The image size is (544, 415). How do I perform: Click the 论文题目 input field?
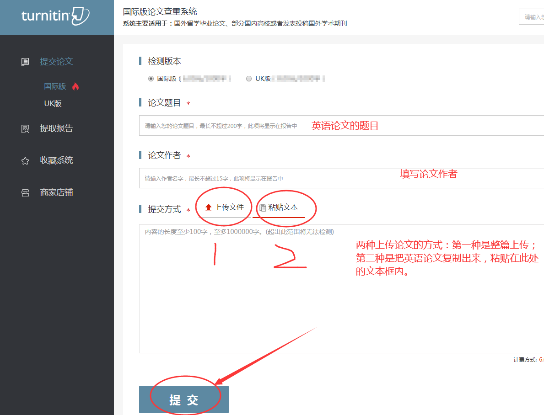(341, 126)
